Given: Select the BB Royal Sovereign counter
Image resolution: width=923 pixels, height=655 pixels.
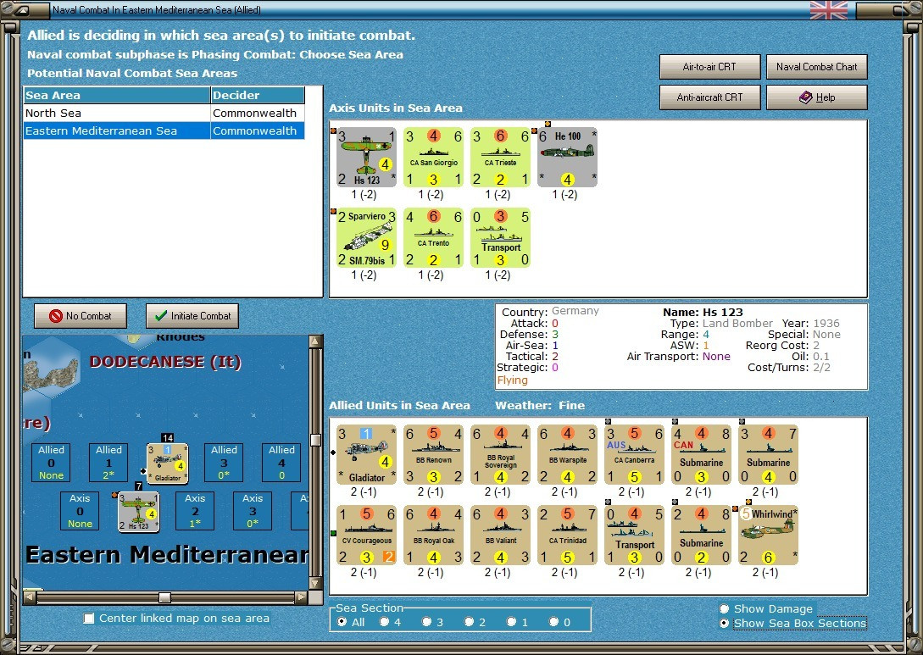Looking at the screenshot, I should (500, 455).
